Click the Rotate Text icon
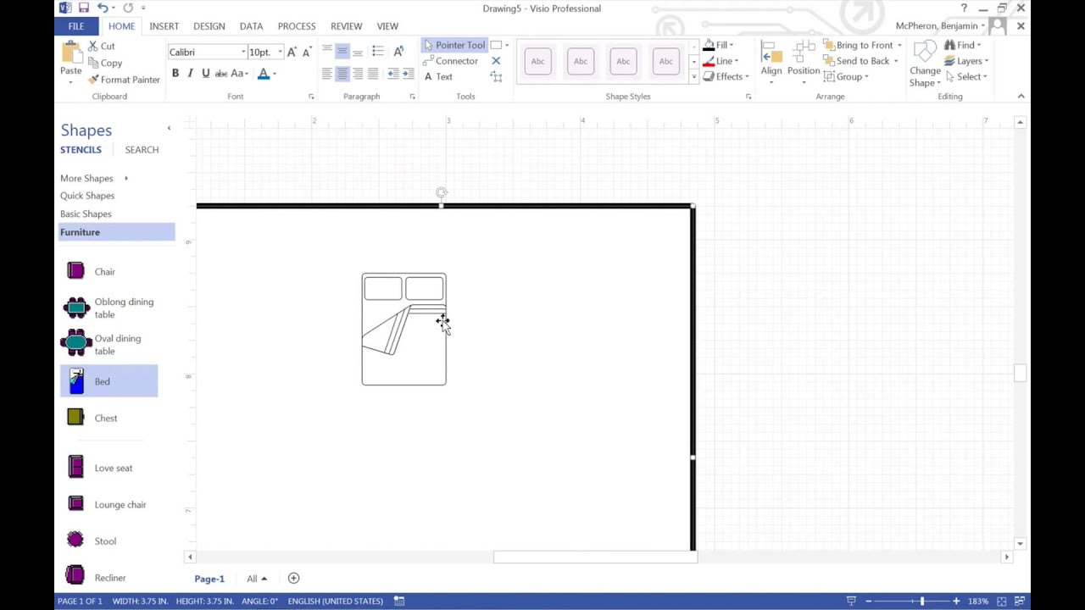1085x610 pixels. tap(398, 52)
